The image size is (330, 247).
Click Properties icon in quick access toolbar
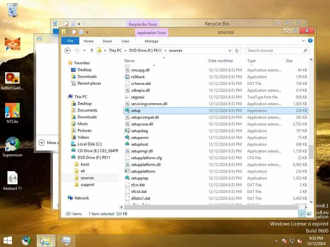tap(74, 32)
